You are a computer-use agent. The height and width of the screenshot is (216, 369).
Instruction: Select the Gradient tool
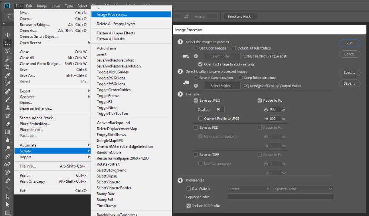pos(7,132)
